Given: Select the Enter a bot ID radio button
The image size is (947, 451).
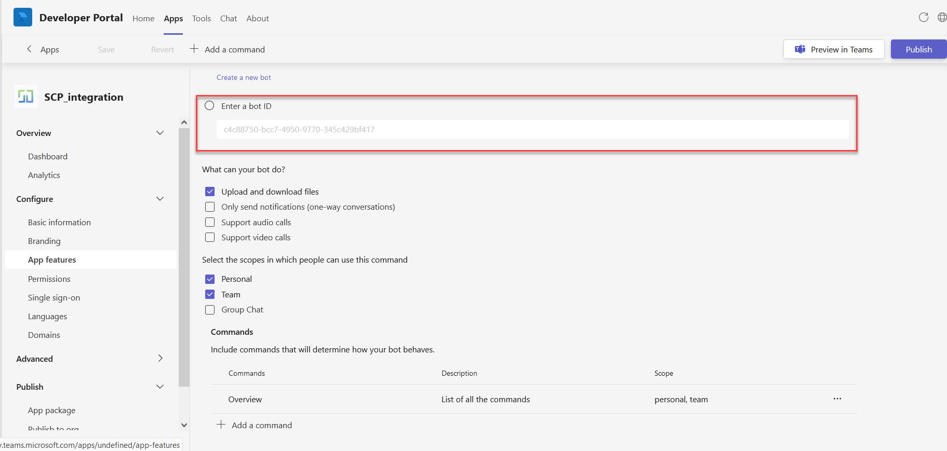Looking at the screenshot, I should point(209,106).
